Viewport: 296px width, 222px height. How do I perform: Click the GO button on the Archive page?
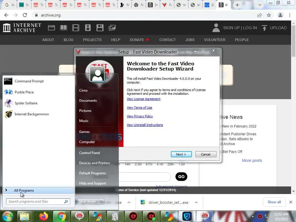[181, 177]
